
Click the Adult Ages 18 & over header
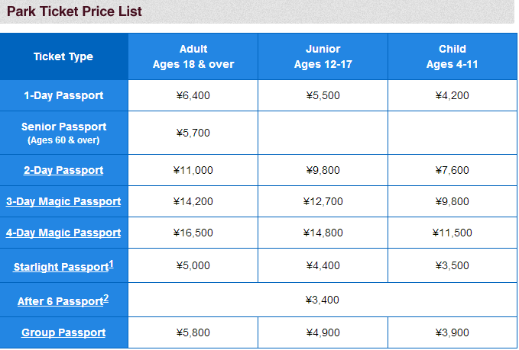pos(193,56)
